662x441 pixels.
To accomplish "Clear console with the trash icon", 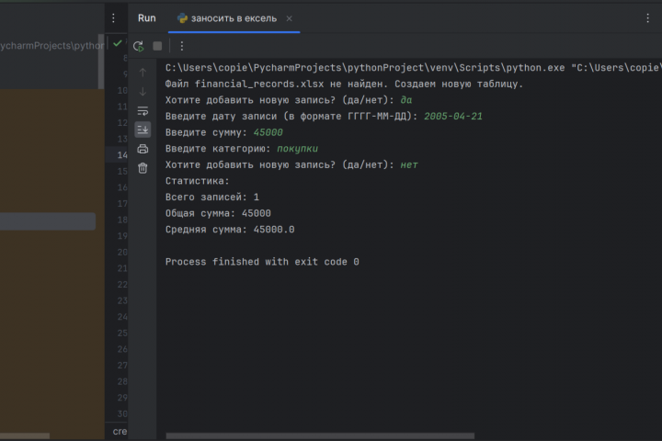I will 143,168.
